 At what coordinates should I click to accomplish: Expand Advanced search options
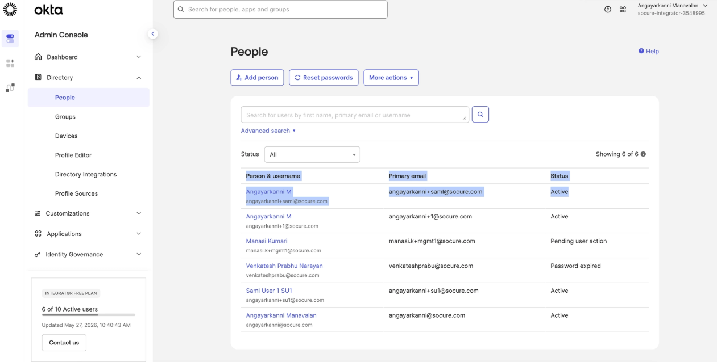click(268, 131)
